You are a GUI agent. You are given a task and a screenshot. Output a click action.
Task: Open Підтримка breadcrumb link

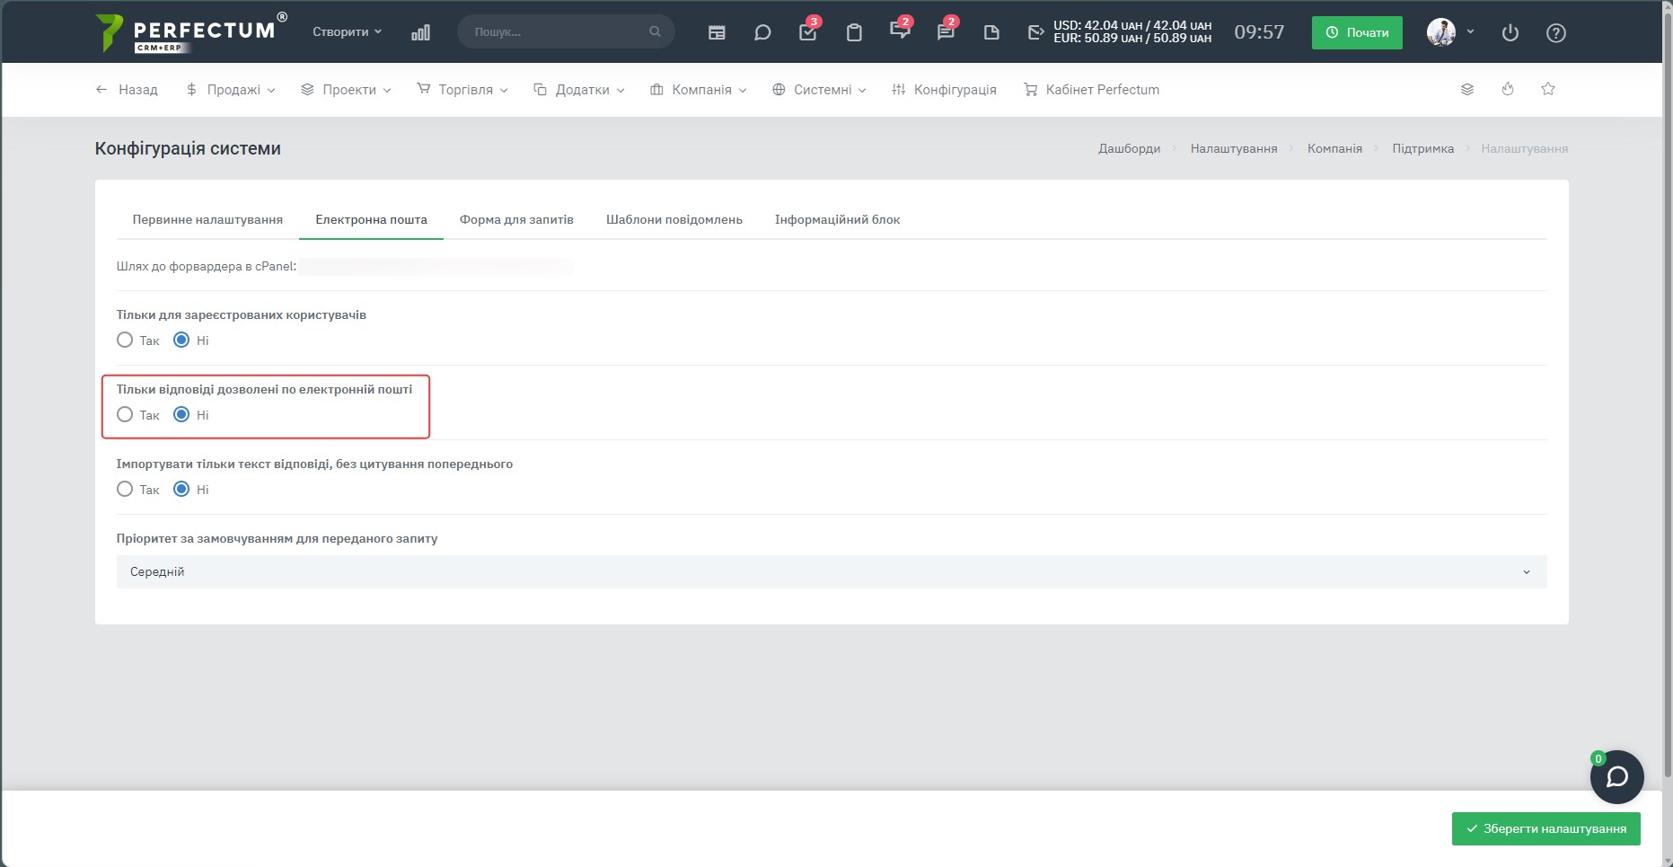1423,148
